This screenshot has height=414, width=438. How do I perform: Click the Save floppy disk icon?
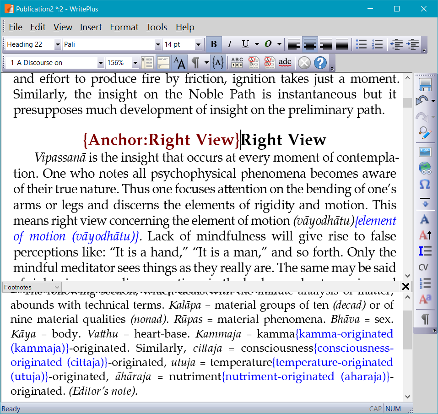[425, 85]
